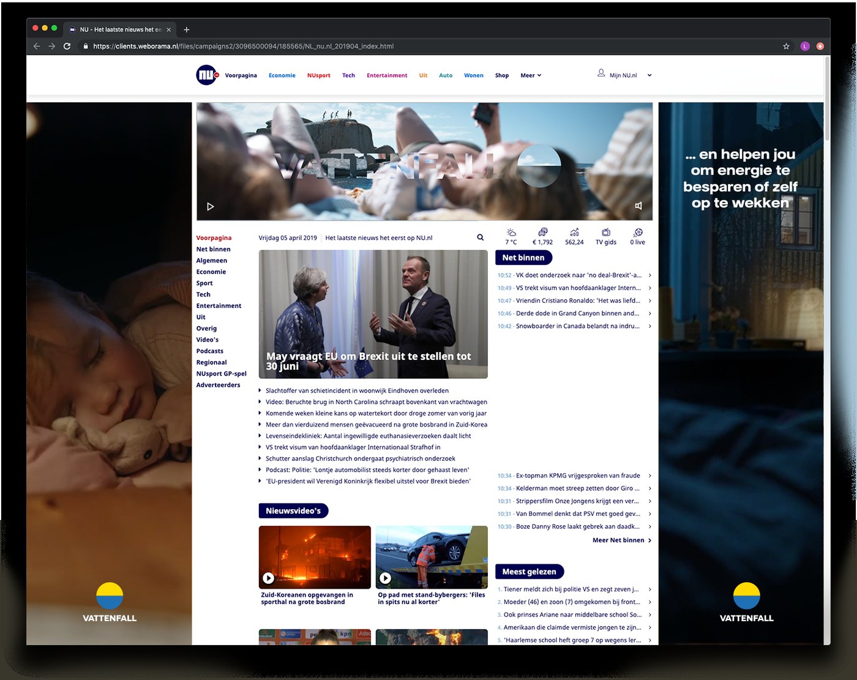Open the Shop top menu item
The image size is (857, 680).
pos(502,75)
